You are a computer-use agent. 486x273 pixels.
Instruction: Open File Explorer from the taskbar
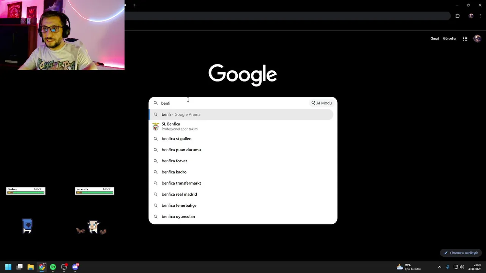coord(31,267)
